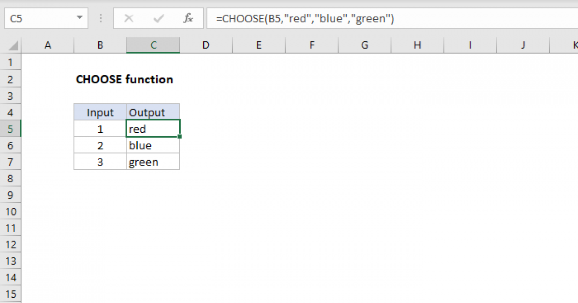Screen dimensions: 578x303
Task: Click the green fill handle on cell C5
Action: point(179,137)
